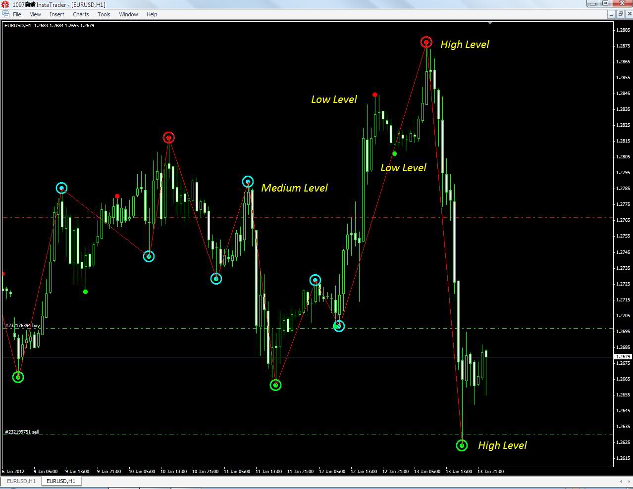Minimize the inner chart window

click(612, 14)
